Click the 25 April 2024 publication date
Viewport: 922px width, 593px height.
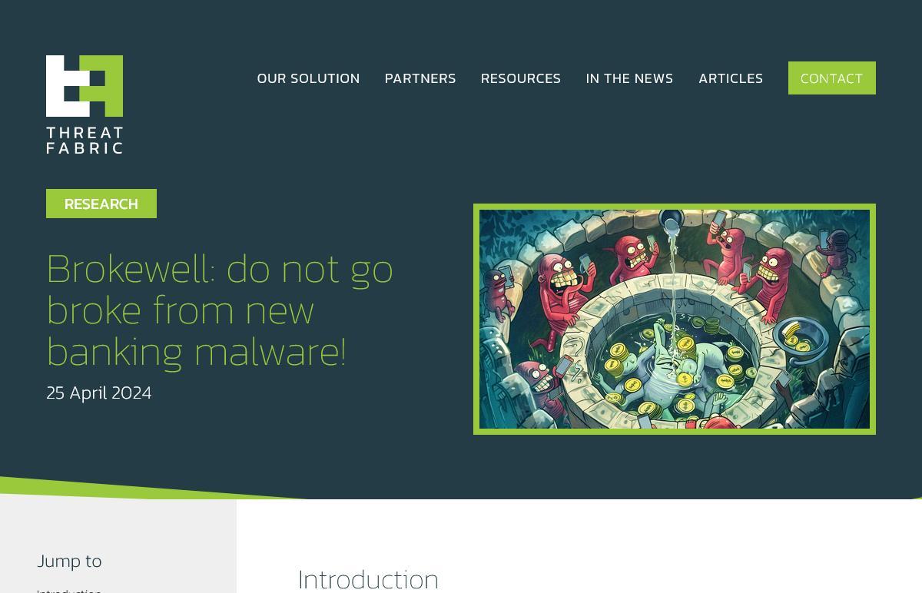point(99,393)
